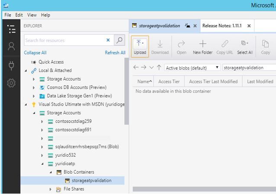The image size is (276, 194).
Task: Open the Help menu
Action: (x=45, y=15)
